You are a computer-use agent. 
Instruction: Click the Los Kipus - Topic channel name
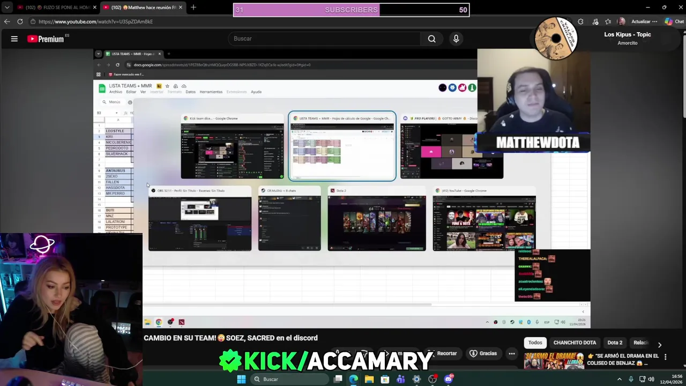coord(628,34)
